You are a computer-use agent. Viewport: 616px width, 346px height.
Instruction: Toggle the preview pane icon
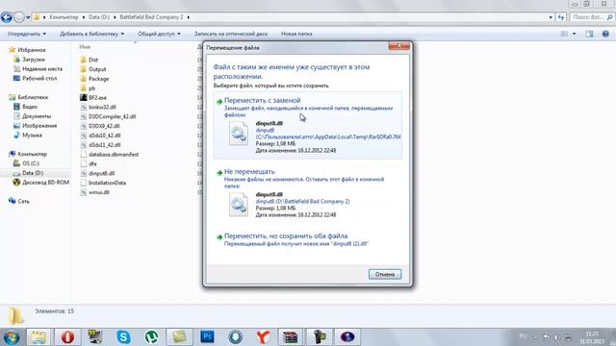point(589,35)
